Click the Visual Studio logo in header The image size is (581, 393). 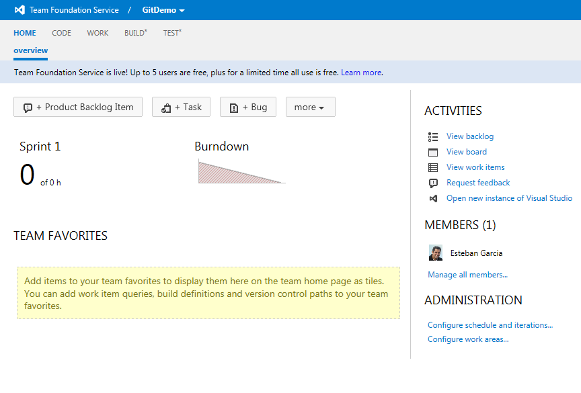click(x=20, y=10)
